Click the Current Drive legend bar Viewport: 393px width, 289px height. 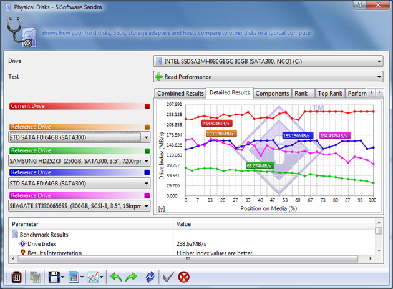(x=80, y=106)
